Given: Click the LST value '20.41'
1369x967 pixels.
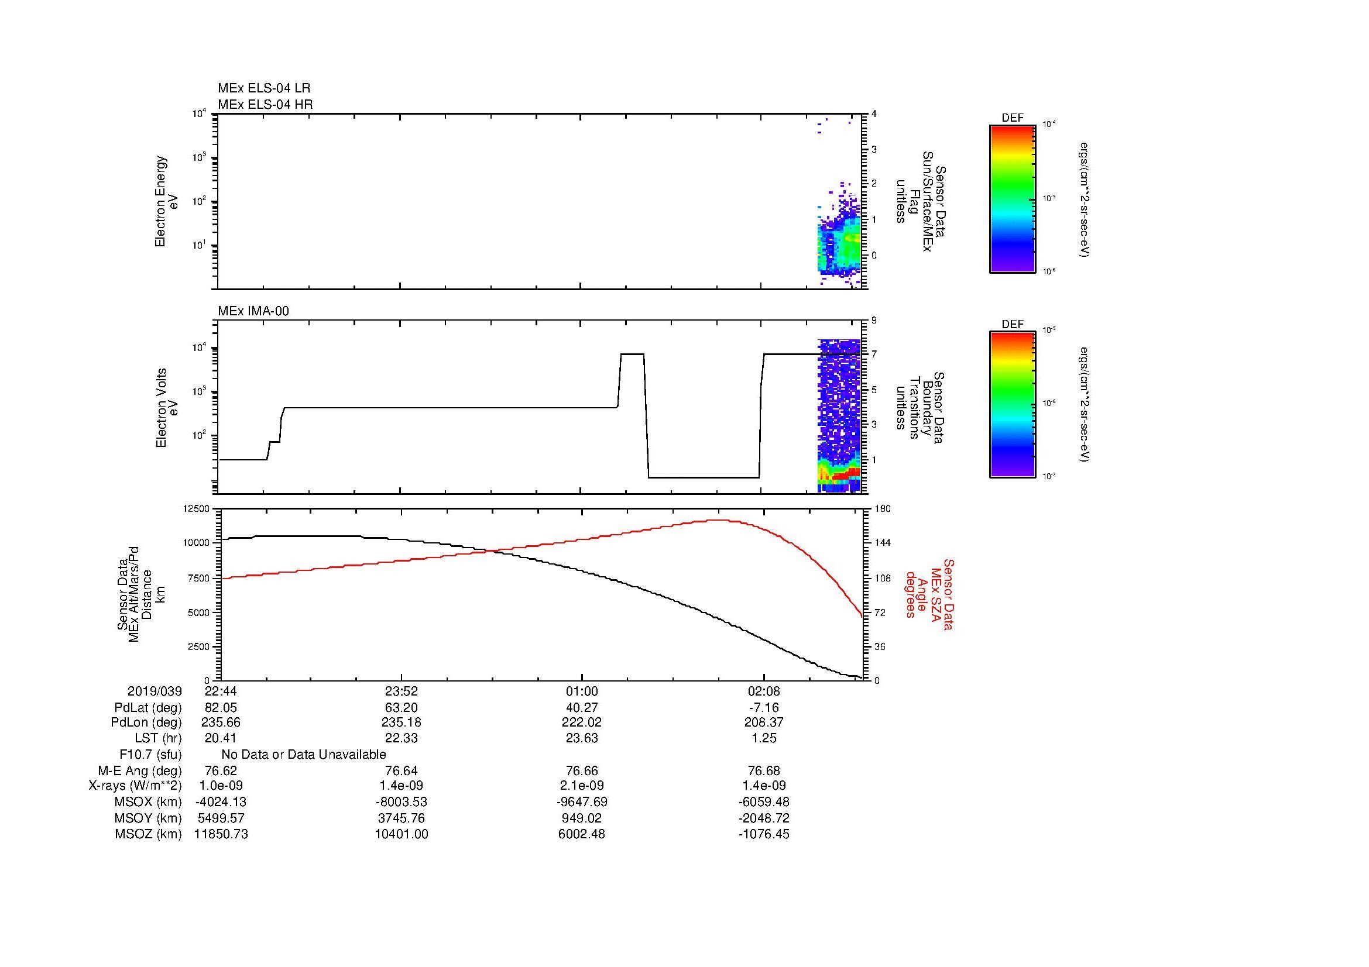Looking at the screenshot, I should click(x=221, y=738).
